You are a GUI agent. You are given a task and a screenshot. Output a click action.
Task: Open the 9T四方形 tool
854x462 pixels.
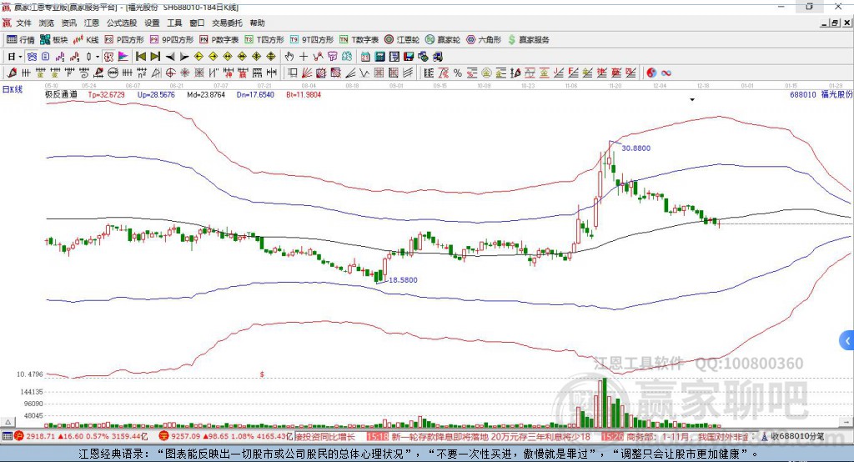tap(312, 40)
